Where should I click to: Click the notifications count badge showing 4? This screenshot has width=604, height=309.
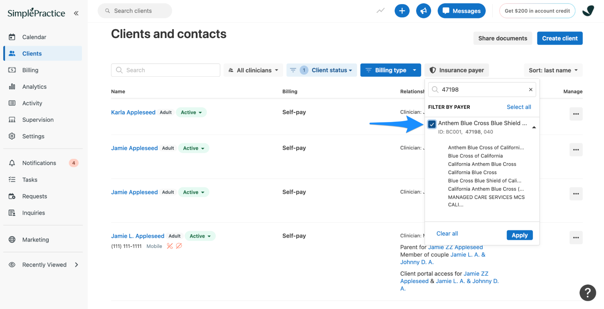73,163
